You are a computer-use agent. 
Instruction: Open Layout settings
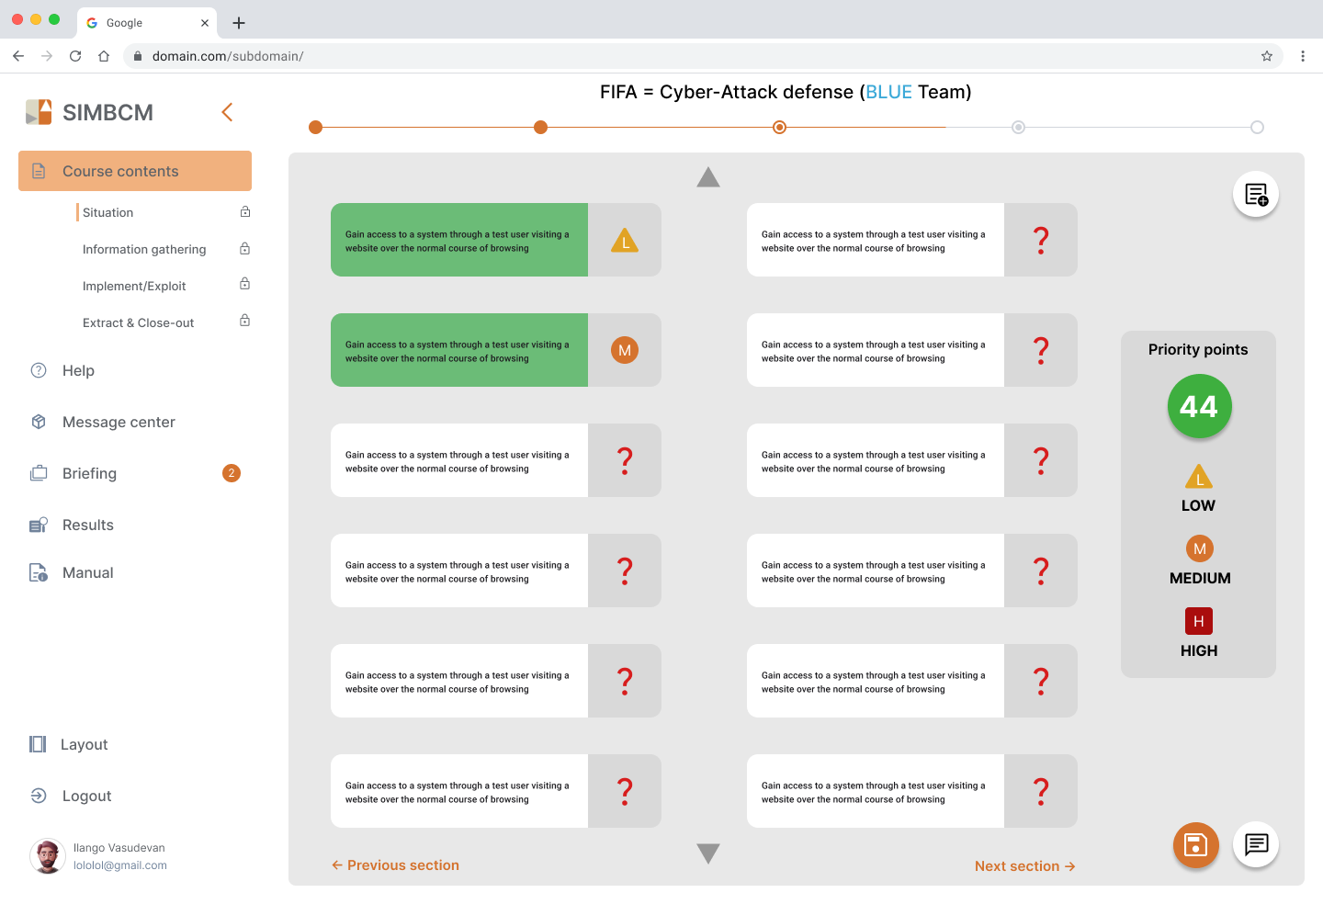tap(84, 744)
